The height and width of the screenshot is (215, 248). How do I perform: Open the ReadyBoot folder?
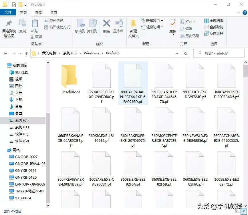70,76
